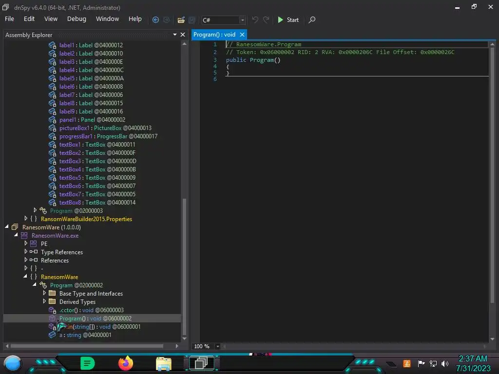Image resolution: width=499 pixels, height=374 pixels.
Task: Collapse the Program @02000002 class node
Action: pyautogui.click(x=35, y=284)
